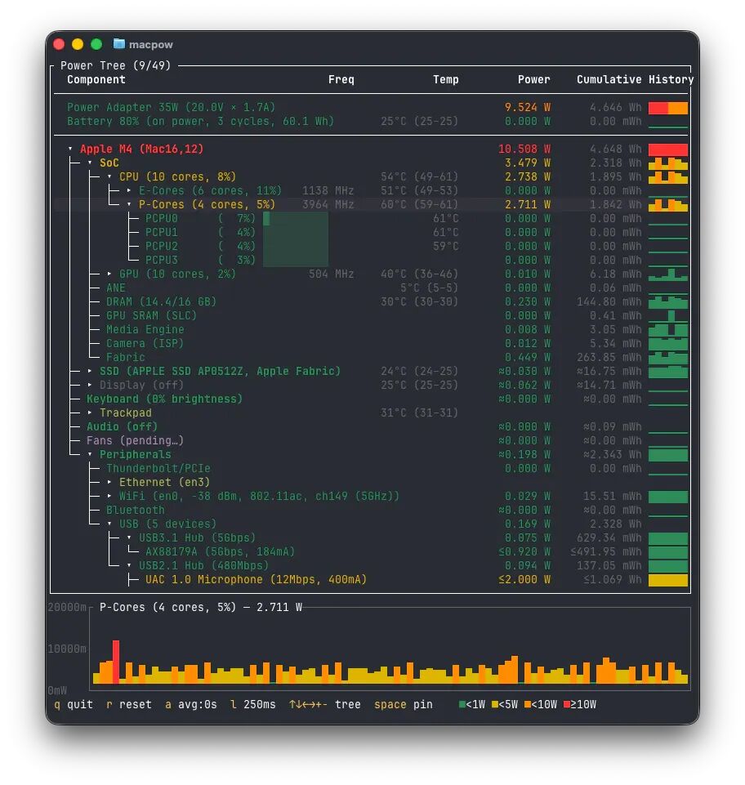
Task: Click the History column header
Action: pyautogui.click(x=671, y=79)
